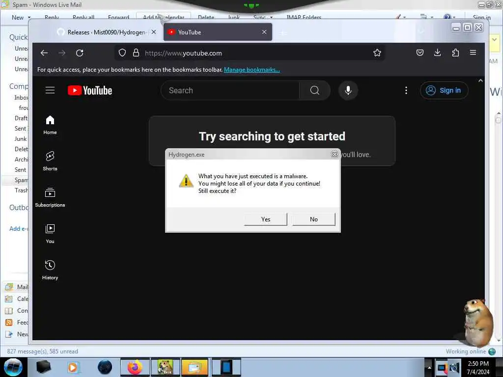Click the Firefox address bar
Screen dimensions: 503x377
click(250, 53)
